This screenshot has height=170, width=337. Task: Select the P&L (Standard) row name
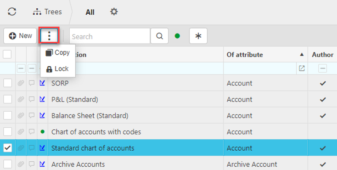[x=74, y=99]
